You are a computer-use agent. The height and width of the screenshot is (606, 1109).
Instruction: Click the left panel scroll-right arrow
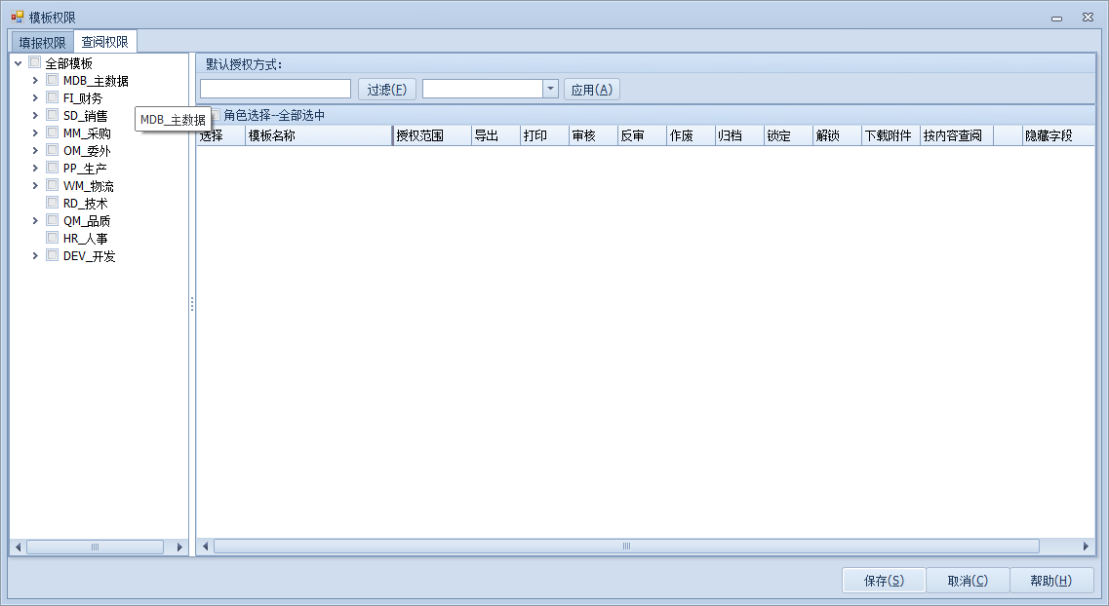pyautogui.click(x=179, y=548)
